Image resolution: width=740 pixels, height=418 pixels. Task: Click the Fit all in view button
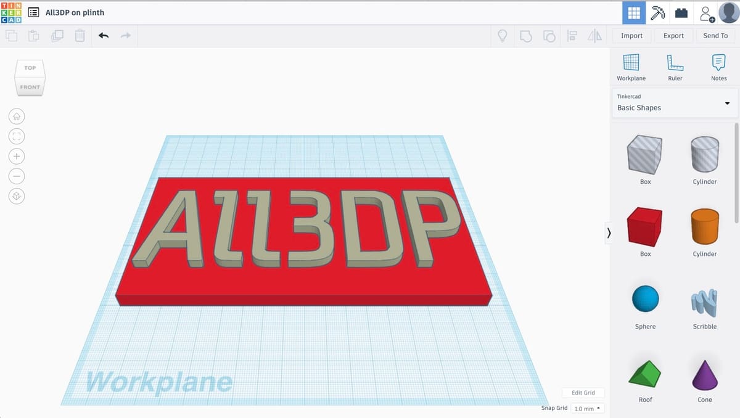(17, 136)
